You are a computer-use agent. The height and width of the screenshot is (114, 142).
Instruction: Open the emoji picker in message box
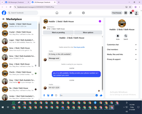click(x=97, y=95)
